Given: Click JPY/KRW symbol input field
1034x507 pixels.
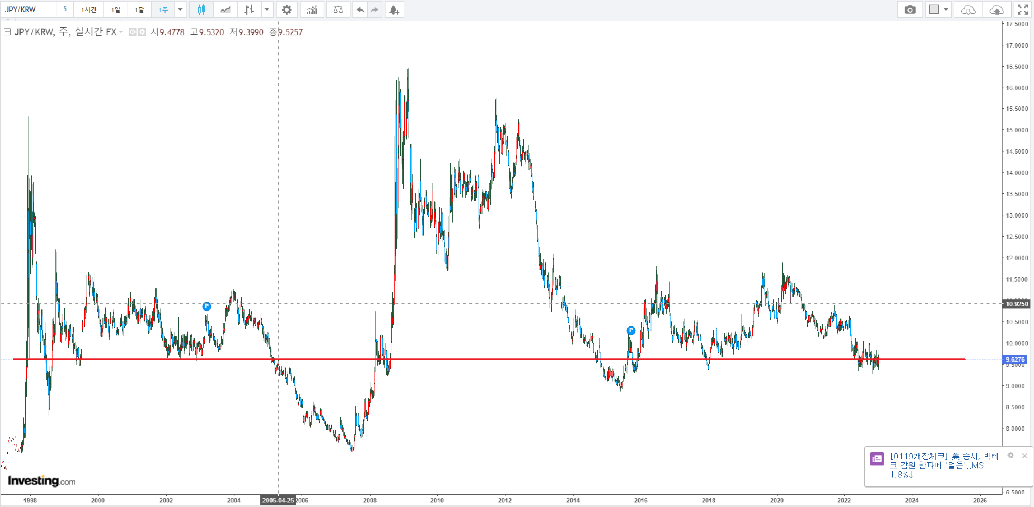Looking at the screenshot, I should pos(28,10).
